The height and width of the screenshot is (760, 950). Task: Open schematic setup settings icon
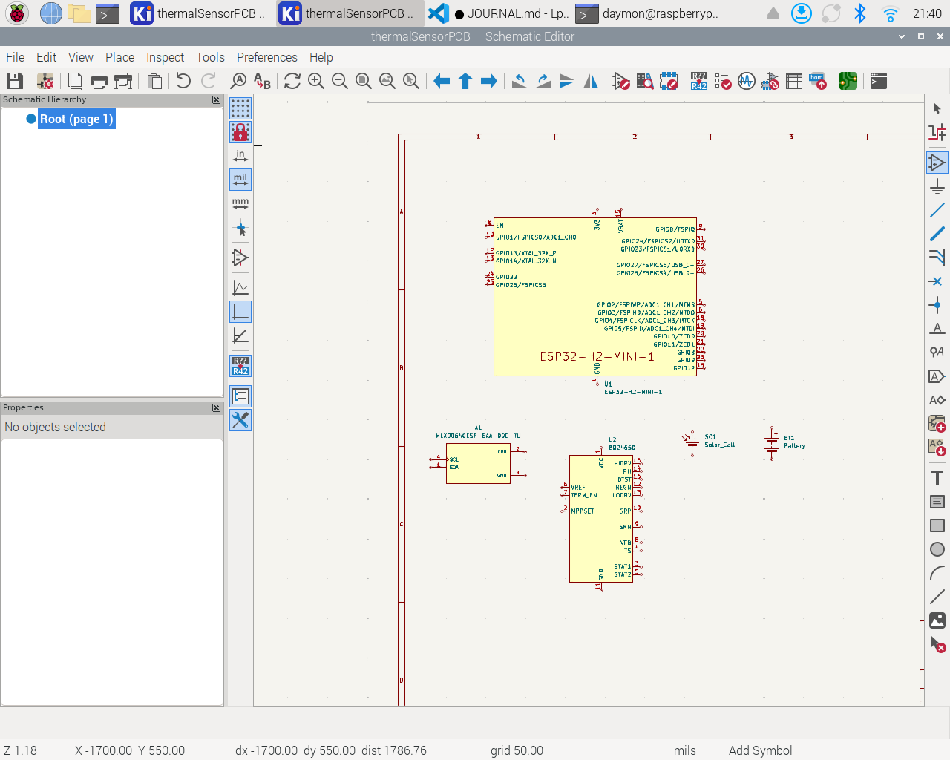pos(45,81)
